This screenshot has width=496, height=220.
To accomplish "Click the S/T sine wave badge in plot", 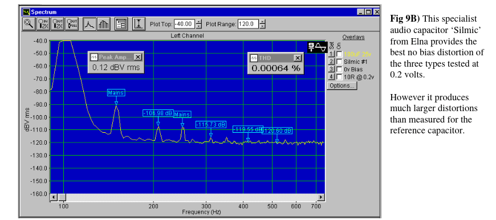I will tap(318, 47).
